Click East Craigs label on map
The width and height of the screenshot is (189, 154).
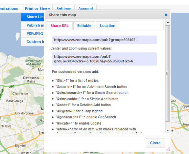coord(15,101)
